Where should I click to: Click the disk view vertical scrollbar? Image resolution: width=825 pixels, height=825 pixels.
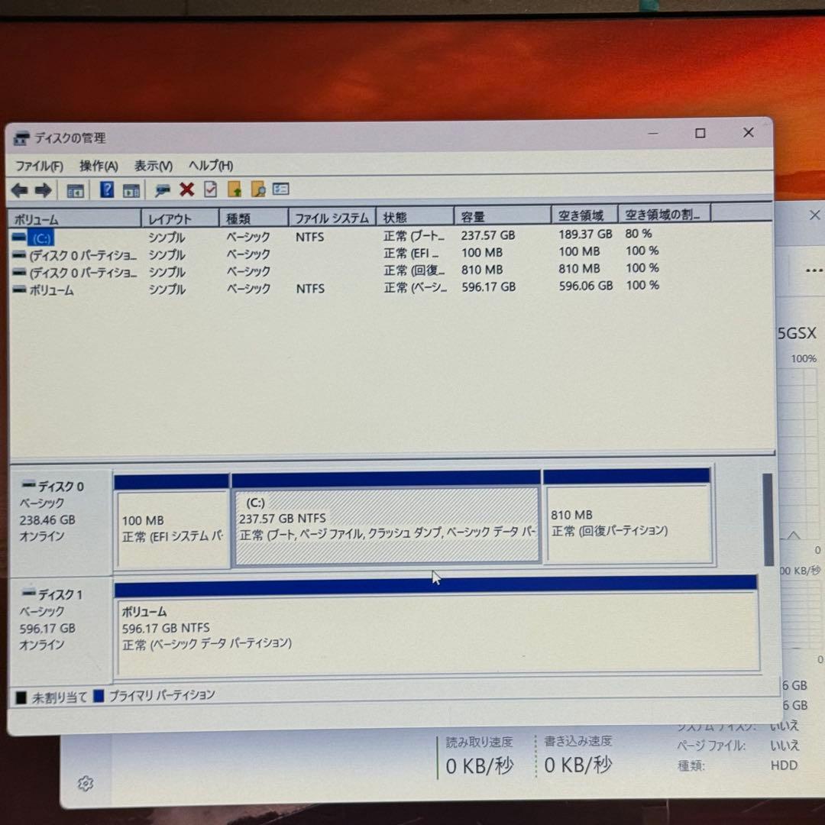(x=768, y=520)
